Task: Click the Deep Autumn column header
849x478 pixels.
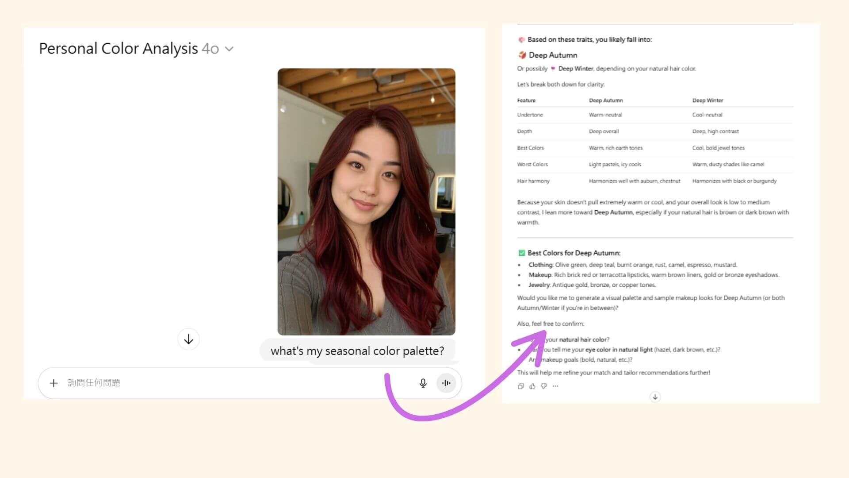Action: pyautogui.click(x=605, y=100)
